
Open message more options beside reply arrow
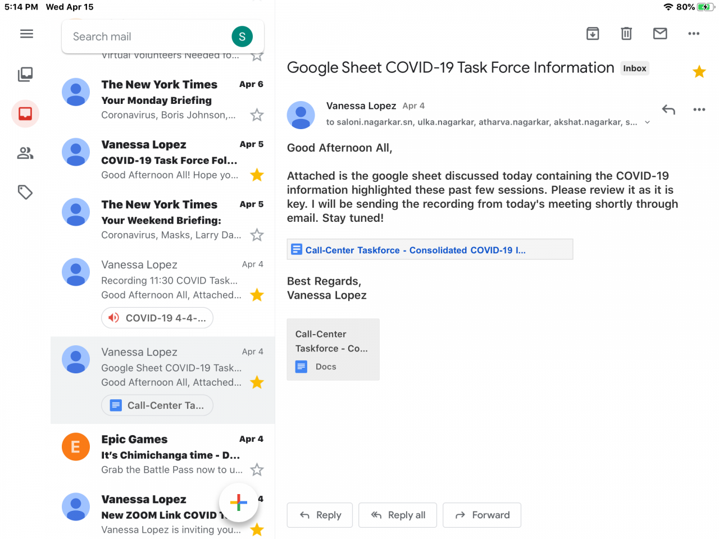699,109
